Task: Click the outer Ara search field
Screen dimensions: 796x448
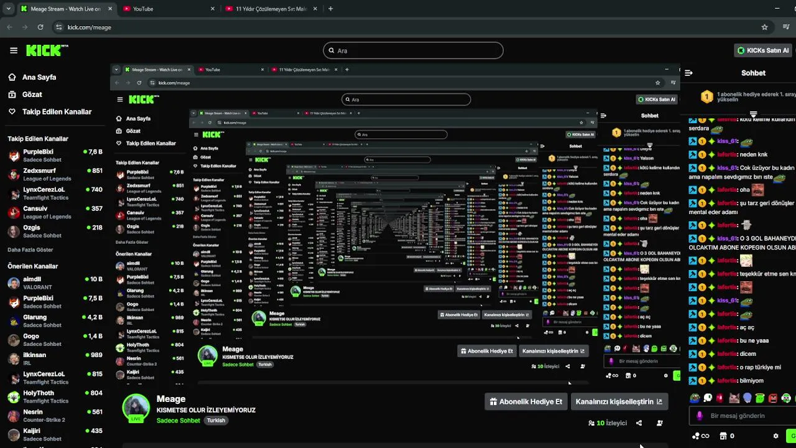Action: [413, 50]
